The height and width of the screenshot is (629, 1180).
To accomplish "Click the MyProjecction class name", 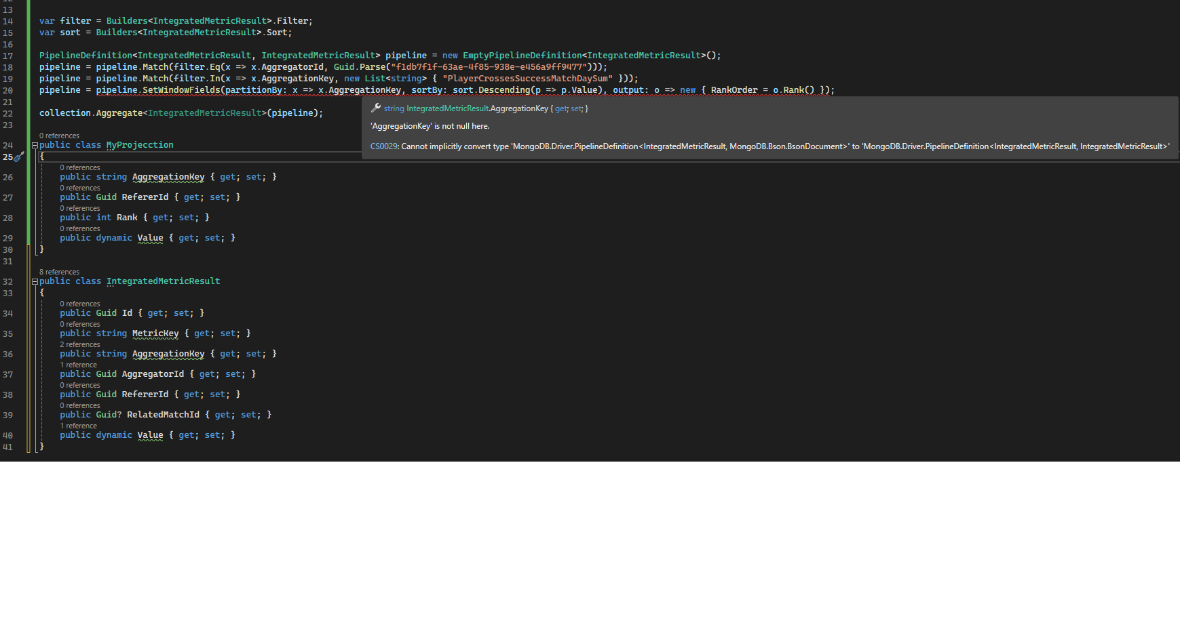I will (140, 145).
